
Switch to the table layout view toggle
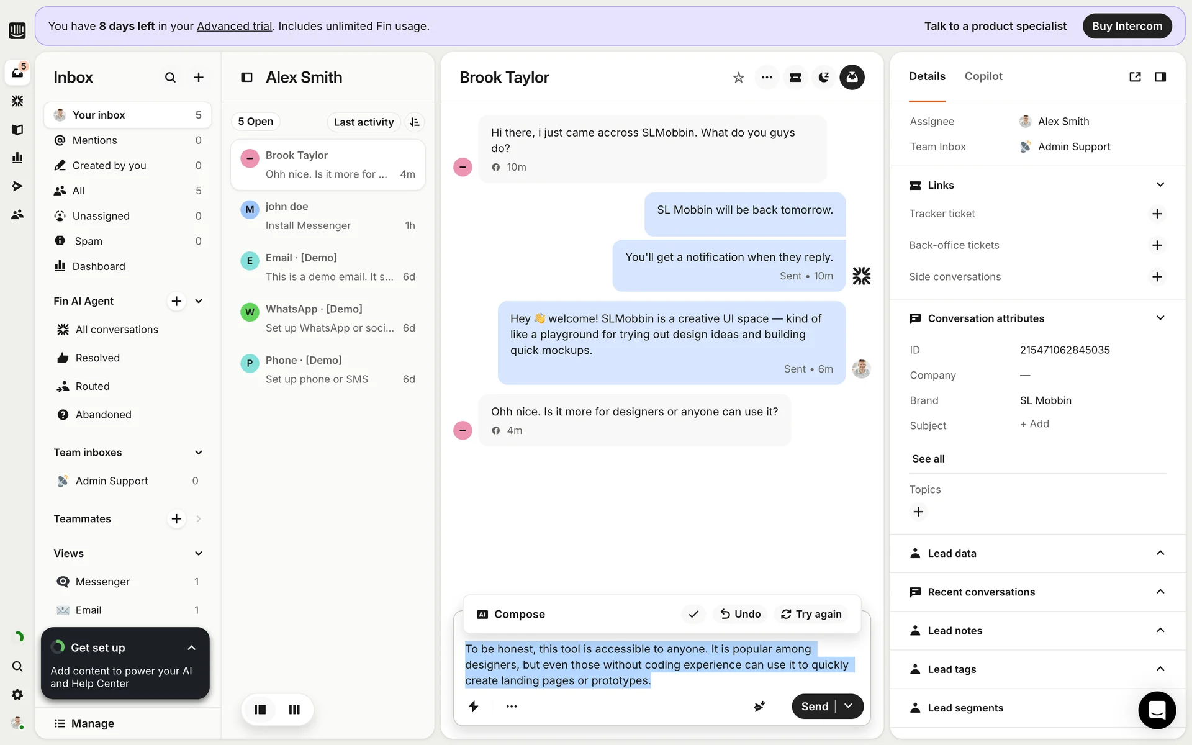294,709
